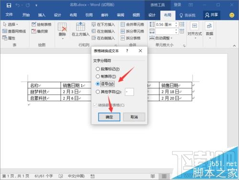Collapse the ribbon with the chevron

tap(234, 46)
